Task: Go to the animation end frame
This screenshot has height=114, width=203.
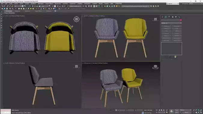Action: [x=167, y=110]
